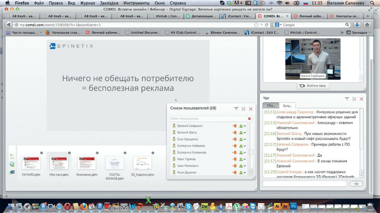Remove НАЧАЛО.pptx with its small x
The width and height of the screenshot is (380, 213).
41,153
